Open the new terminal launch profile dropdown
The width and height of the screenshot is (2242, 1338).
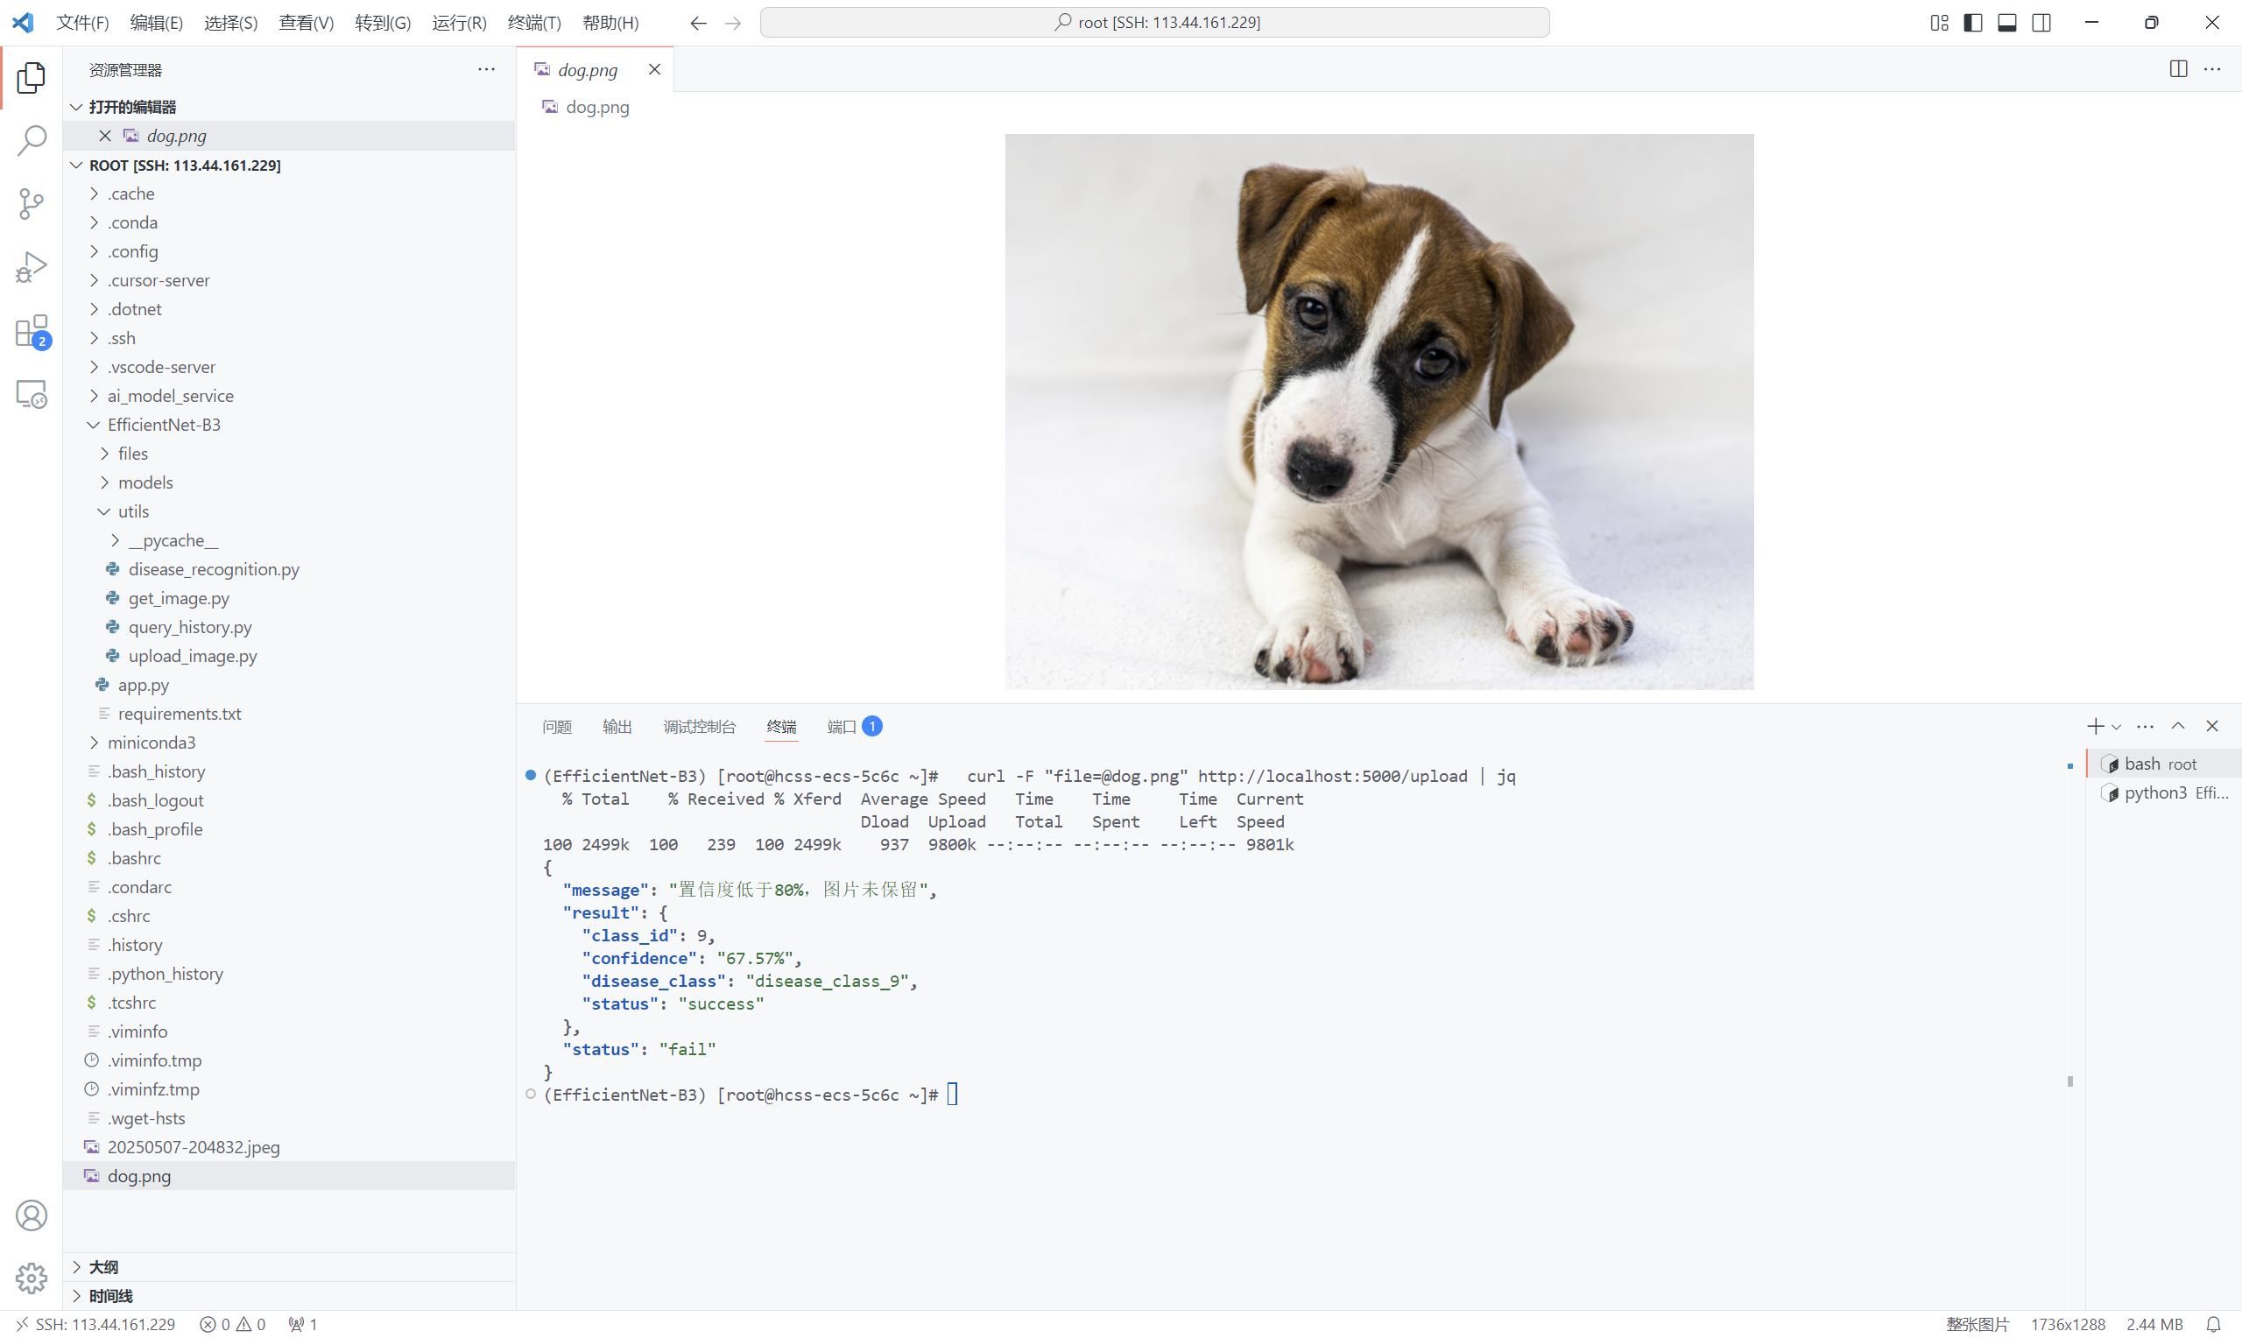click(x=2116, y=727)
